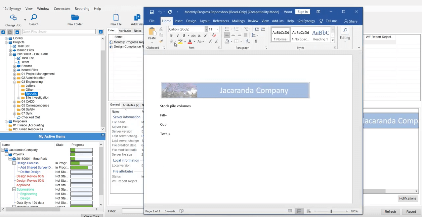Decrease font size with the Shrink Font icon
The height and width of the screenshot is (217, 422).
[216, 42]
